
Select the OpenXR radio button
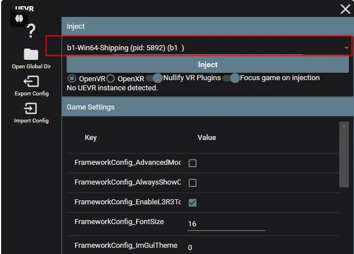tap(111, 78)
